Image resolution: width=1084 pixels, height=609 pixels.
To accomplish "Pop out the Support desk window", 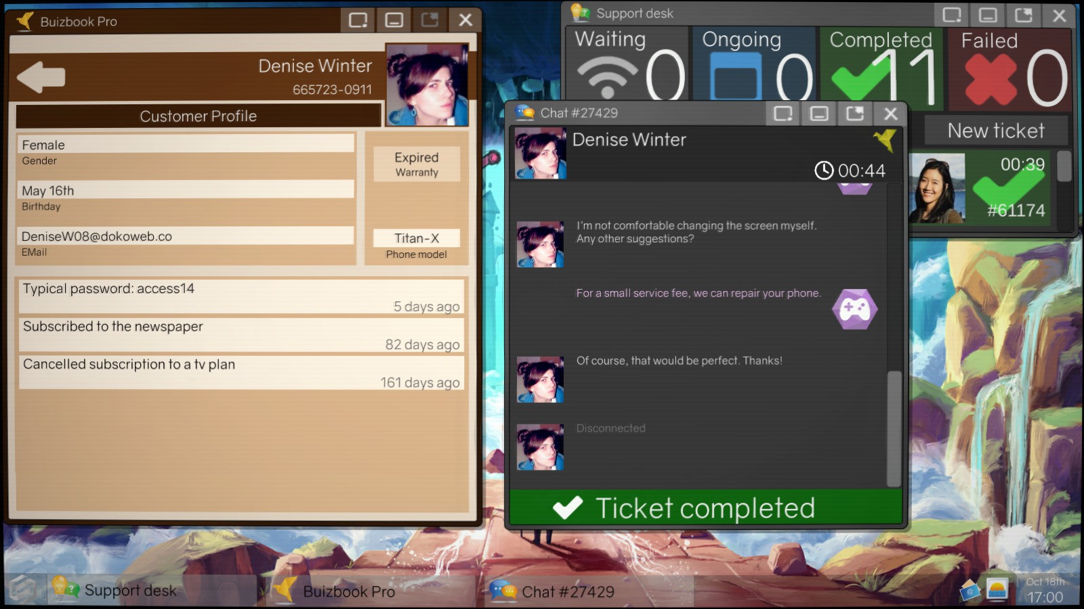I will (x=1024, y=15).
